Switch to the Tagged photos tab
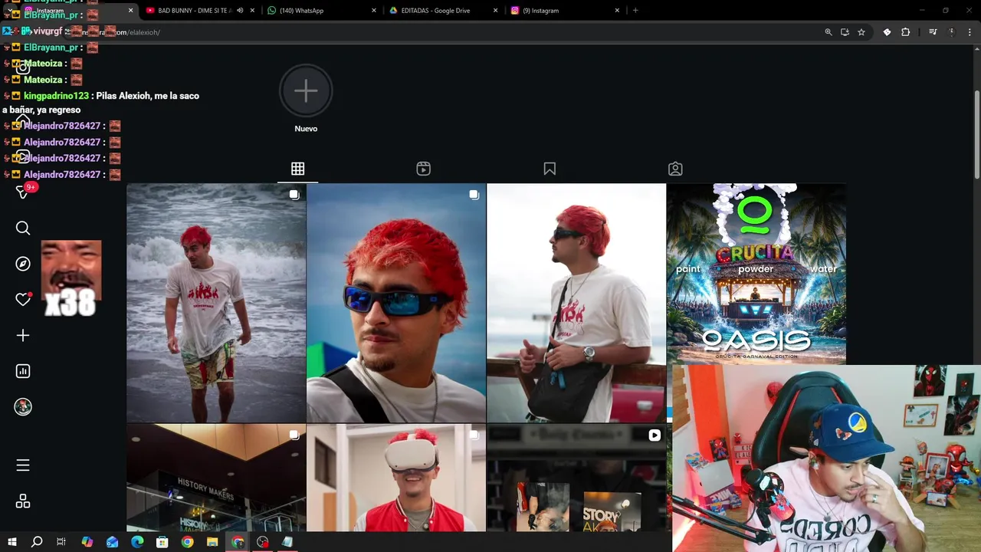Screen dimensions: 981x552 (x=675, y=169)
